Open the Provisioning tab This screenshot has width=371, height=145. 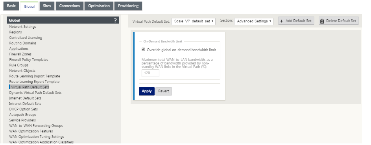tap(128, 6)
